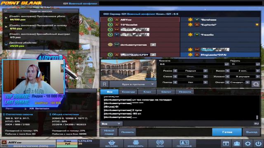Select the Все chat tab
The width and height of the screenshot is (264, 148).
(x=109, y=92)
